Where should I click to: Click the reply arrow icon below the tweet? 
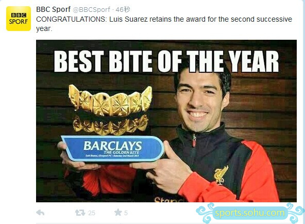coord(40,213)
